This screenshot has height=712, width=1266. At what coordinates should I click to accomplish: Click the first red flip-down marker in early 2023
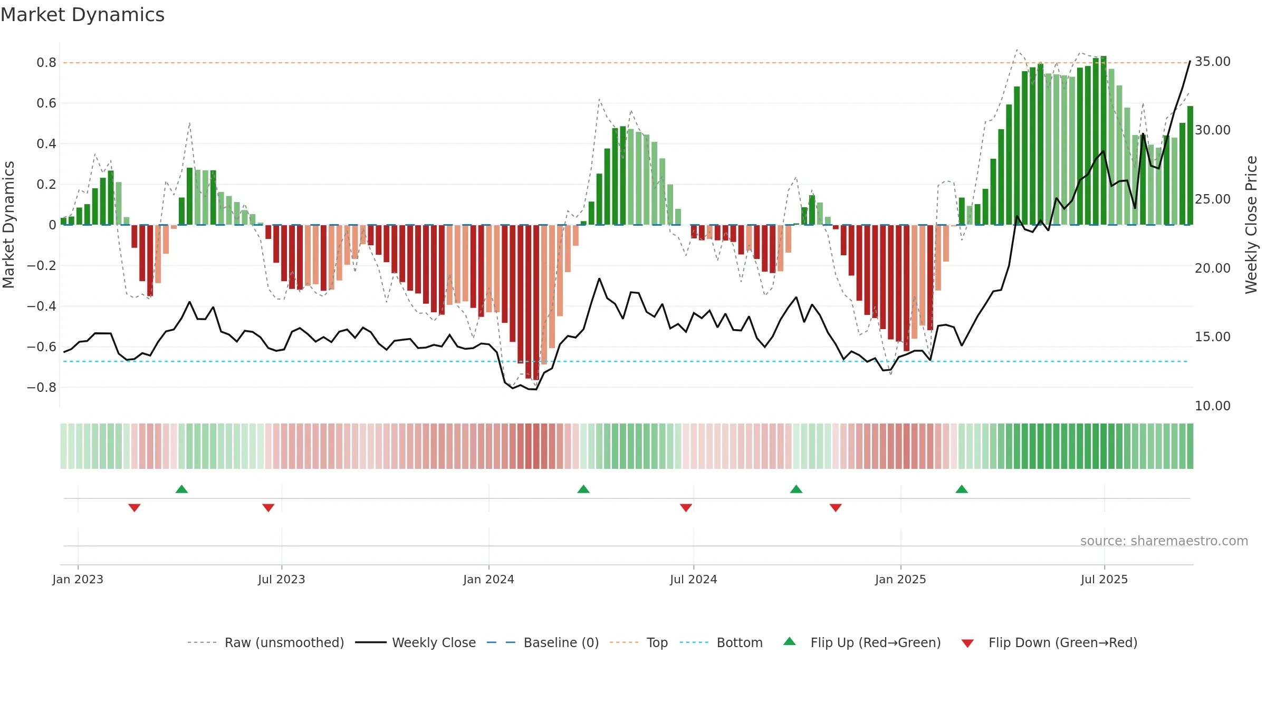point(135,508)
